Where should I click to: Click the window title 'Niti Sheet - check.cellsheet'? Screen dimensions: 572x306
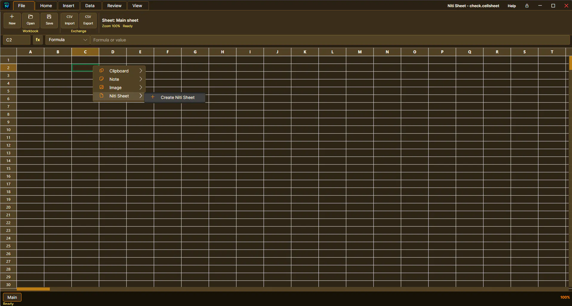point(473,6)
